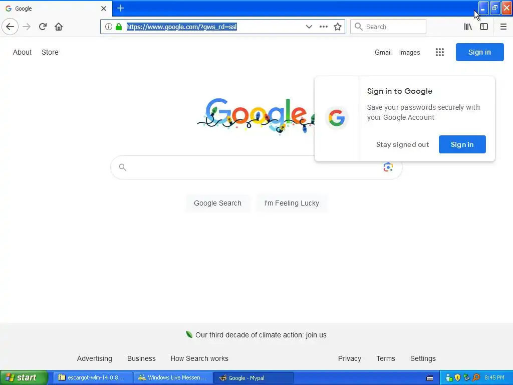
Task: Click the Google G logo in popup
Action: (x=337, y=118)
